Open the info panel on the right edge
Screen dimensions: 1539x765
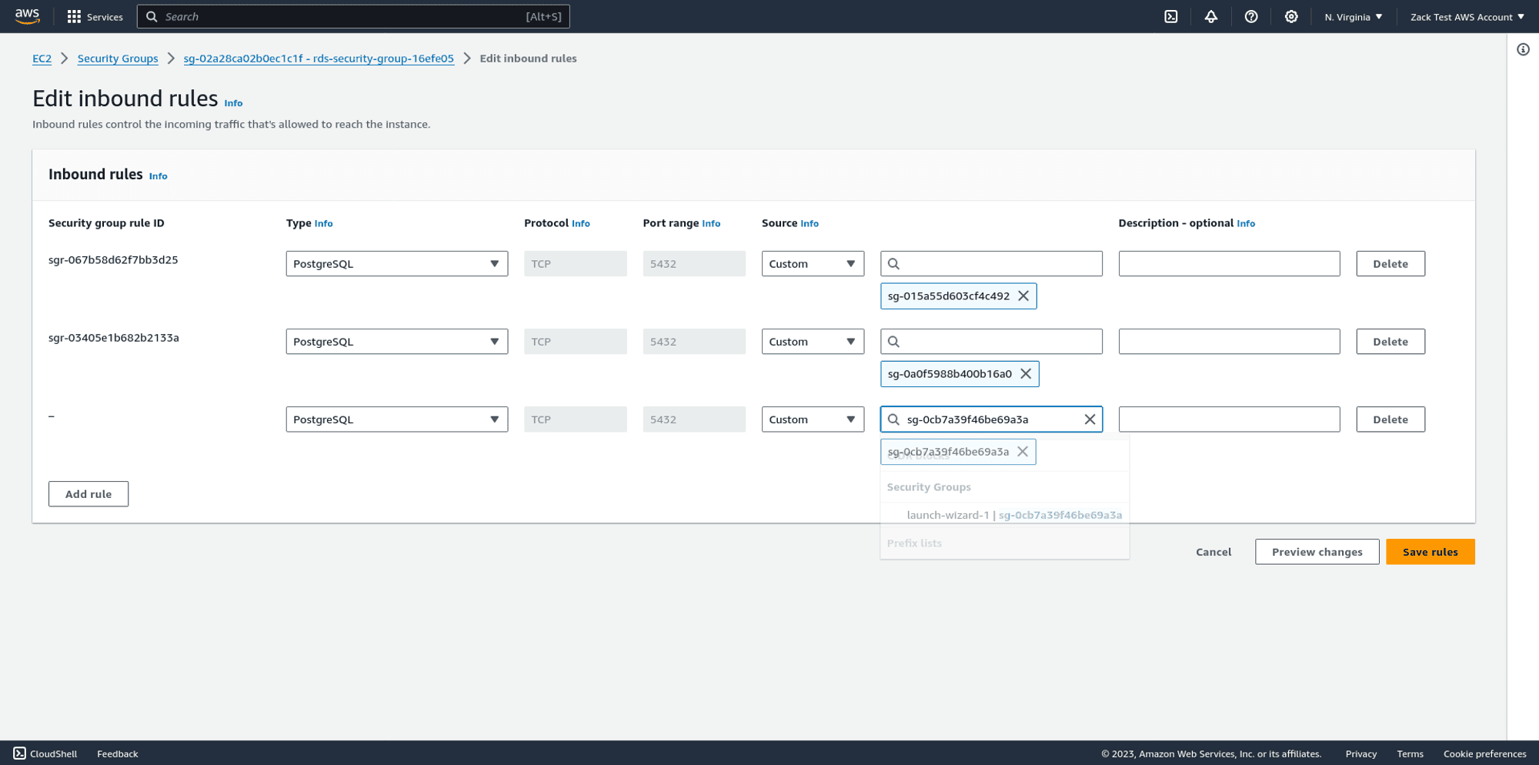[1522, 49]
